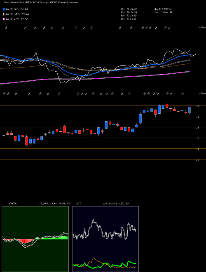Image resolution: width=206 pixels, height=272 pixels.
Task: Click the magenta DOW PT legend swatch
Action: pyautogui.click(x=4, y=19)
